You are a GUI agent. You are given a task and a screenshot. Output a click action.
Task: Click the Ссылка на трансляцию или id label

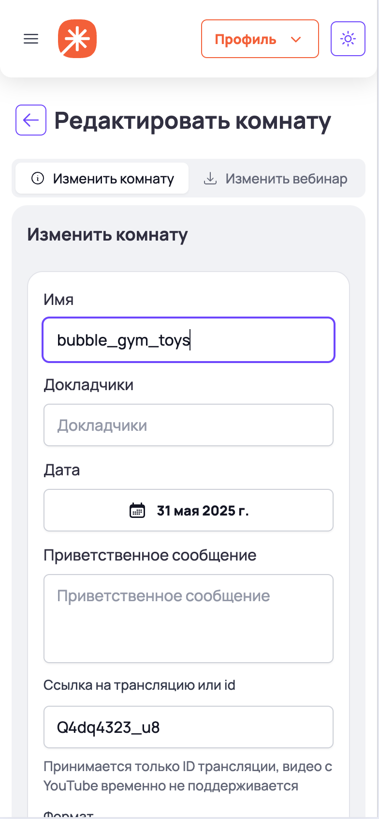coord(139,685)
